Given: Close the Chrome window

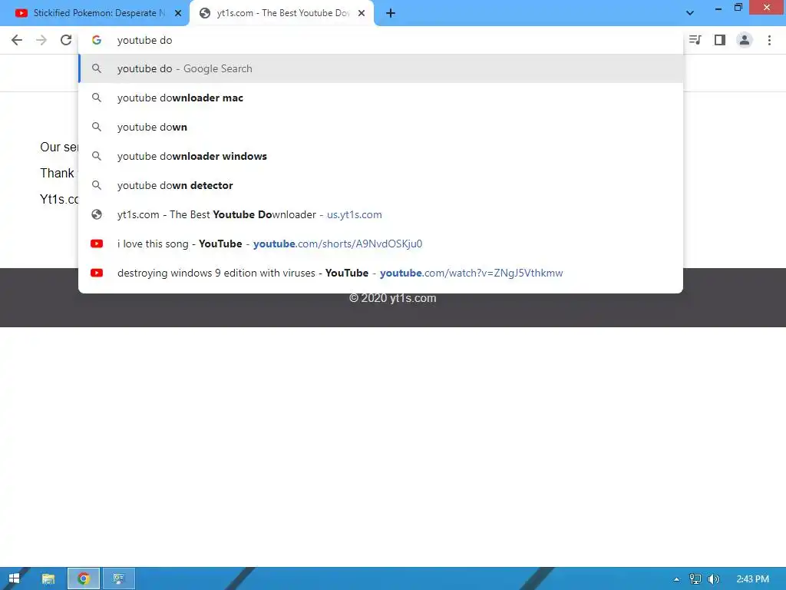Looking at the screenshot, I should pyautogui.click(x=767, y=7).
